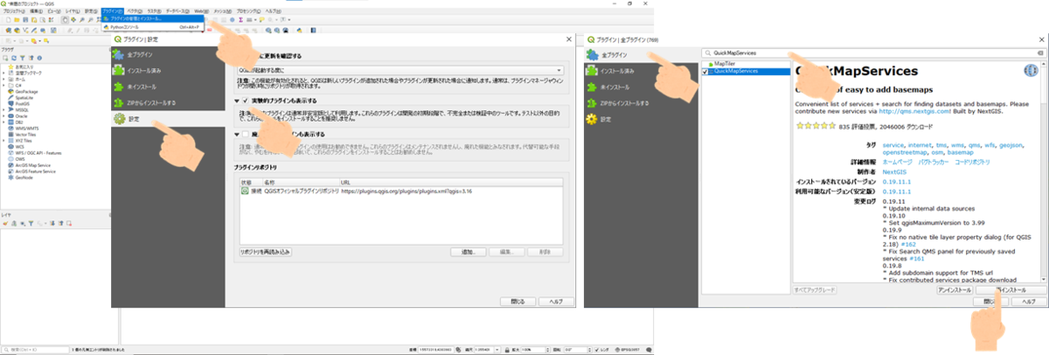Viewport: 1049px width, 355px height.
Task: Click リポジトリを再読み込み button
Action: click(265, 251)
